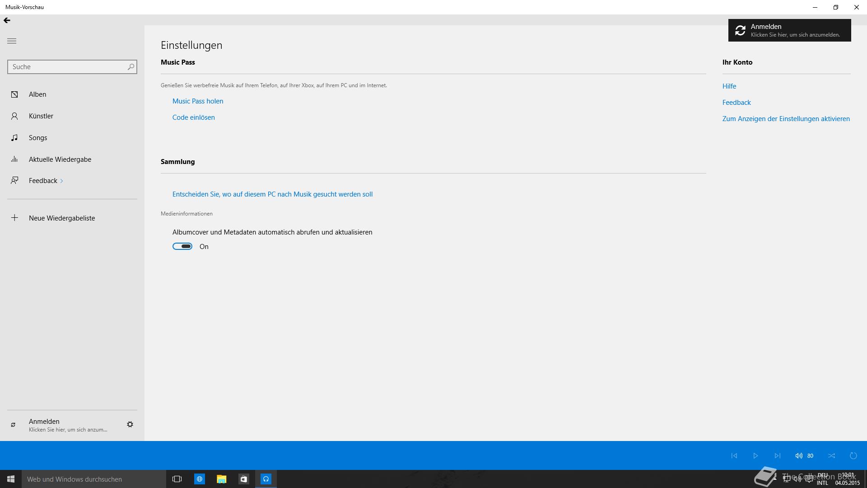The image size is (867, 488).
Task: Click the Anmelden notification popup
Action: click(789, 30)
